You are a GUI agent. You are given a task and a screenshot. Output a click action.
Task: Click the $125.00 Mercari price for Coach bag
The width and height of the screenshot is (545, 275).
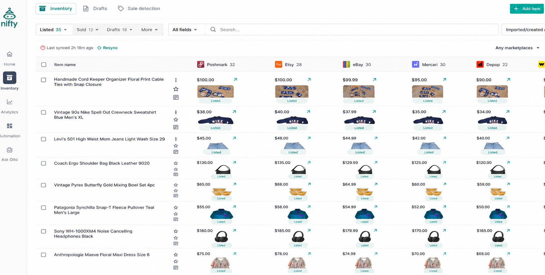coord(419,163)
